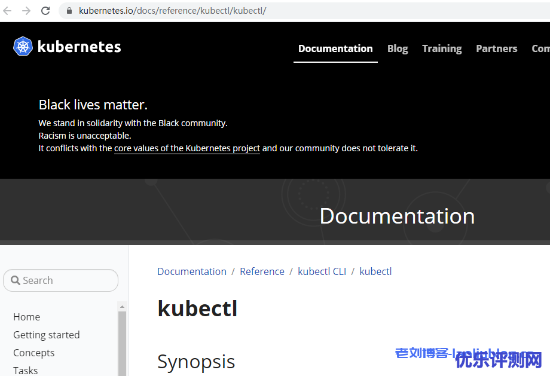This screenshot has width=550, height=376.
Task: Open Home in the sidebar
Action: [27, 317]
